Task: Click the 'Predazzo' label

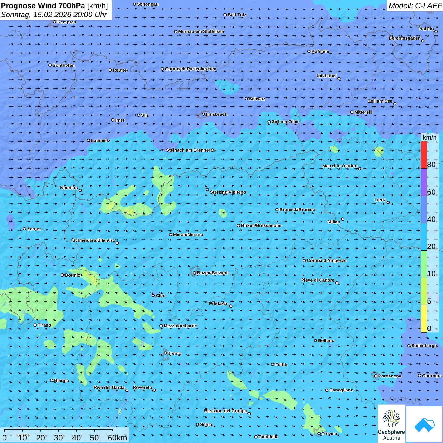Action: click(x=219, y=303)
